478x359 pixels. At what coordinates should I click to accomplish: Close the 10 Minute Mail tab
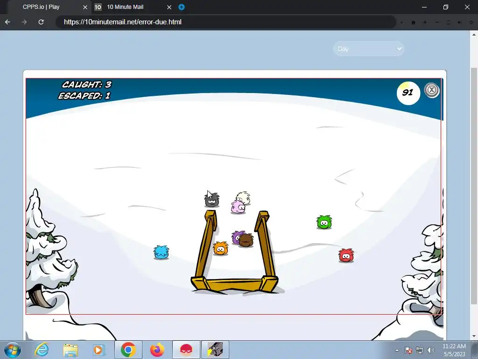tap(169, 7)
